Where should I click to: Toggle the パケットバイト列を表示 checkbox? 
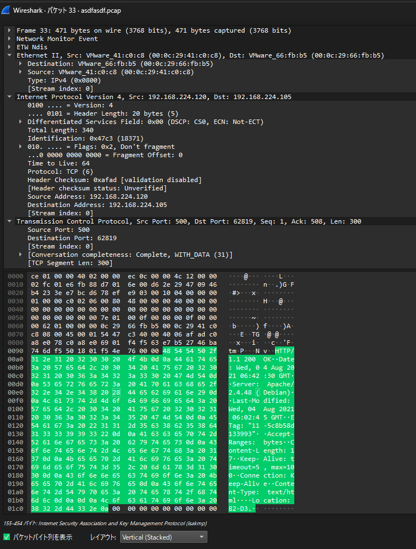(7, 537)
